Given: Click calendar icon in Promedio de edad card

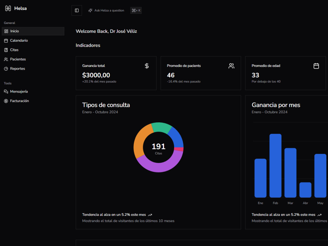Looking at the screenshot, I should click(316, 66).
